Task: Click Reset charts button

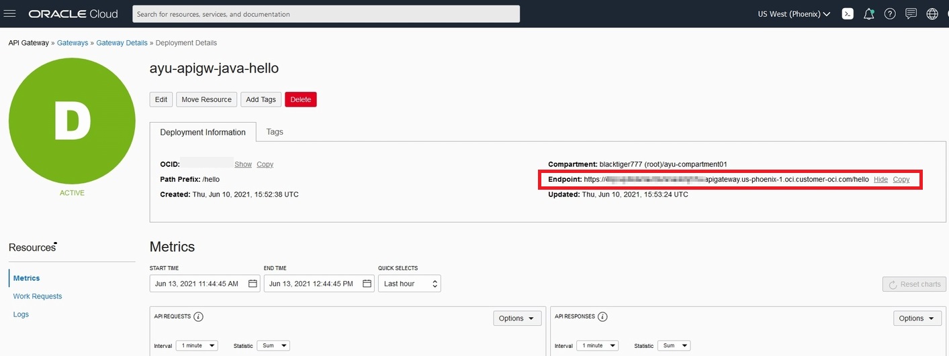Action: (914, 284)
